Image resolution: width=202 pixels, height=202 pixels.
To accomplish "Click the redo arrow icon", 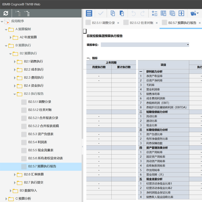I will [x=143, y=13].
